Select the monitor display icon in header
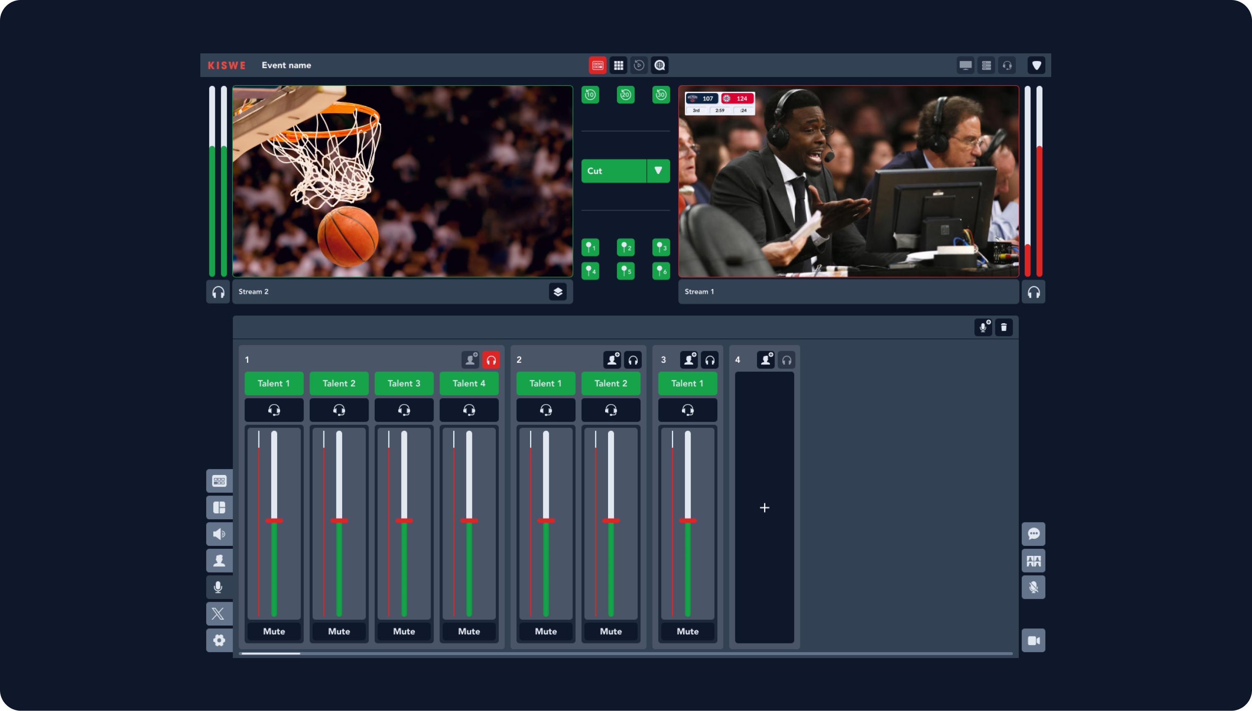This screenshot has width=1252, height=711. click(x=965, y=65)
